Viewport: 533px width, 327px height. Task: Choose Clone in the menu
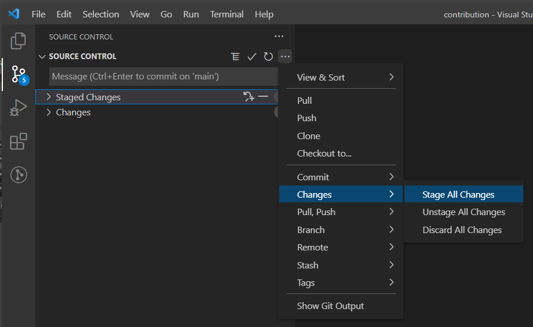click(341, 136)
